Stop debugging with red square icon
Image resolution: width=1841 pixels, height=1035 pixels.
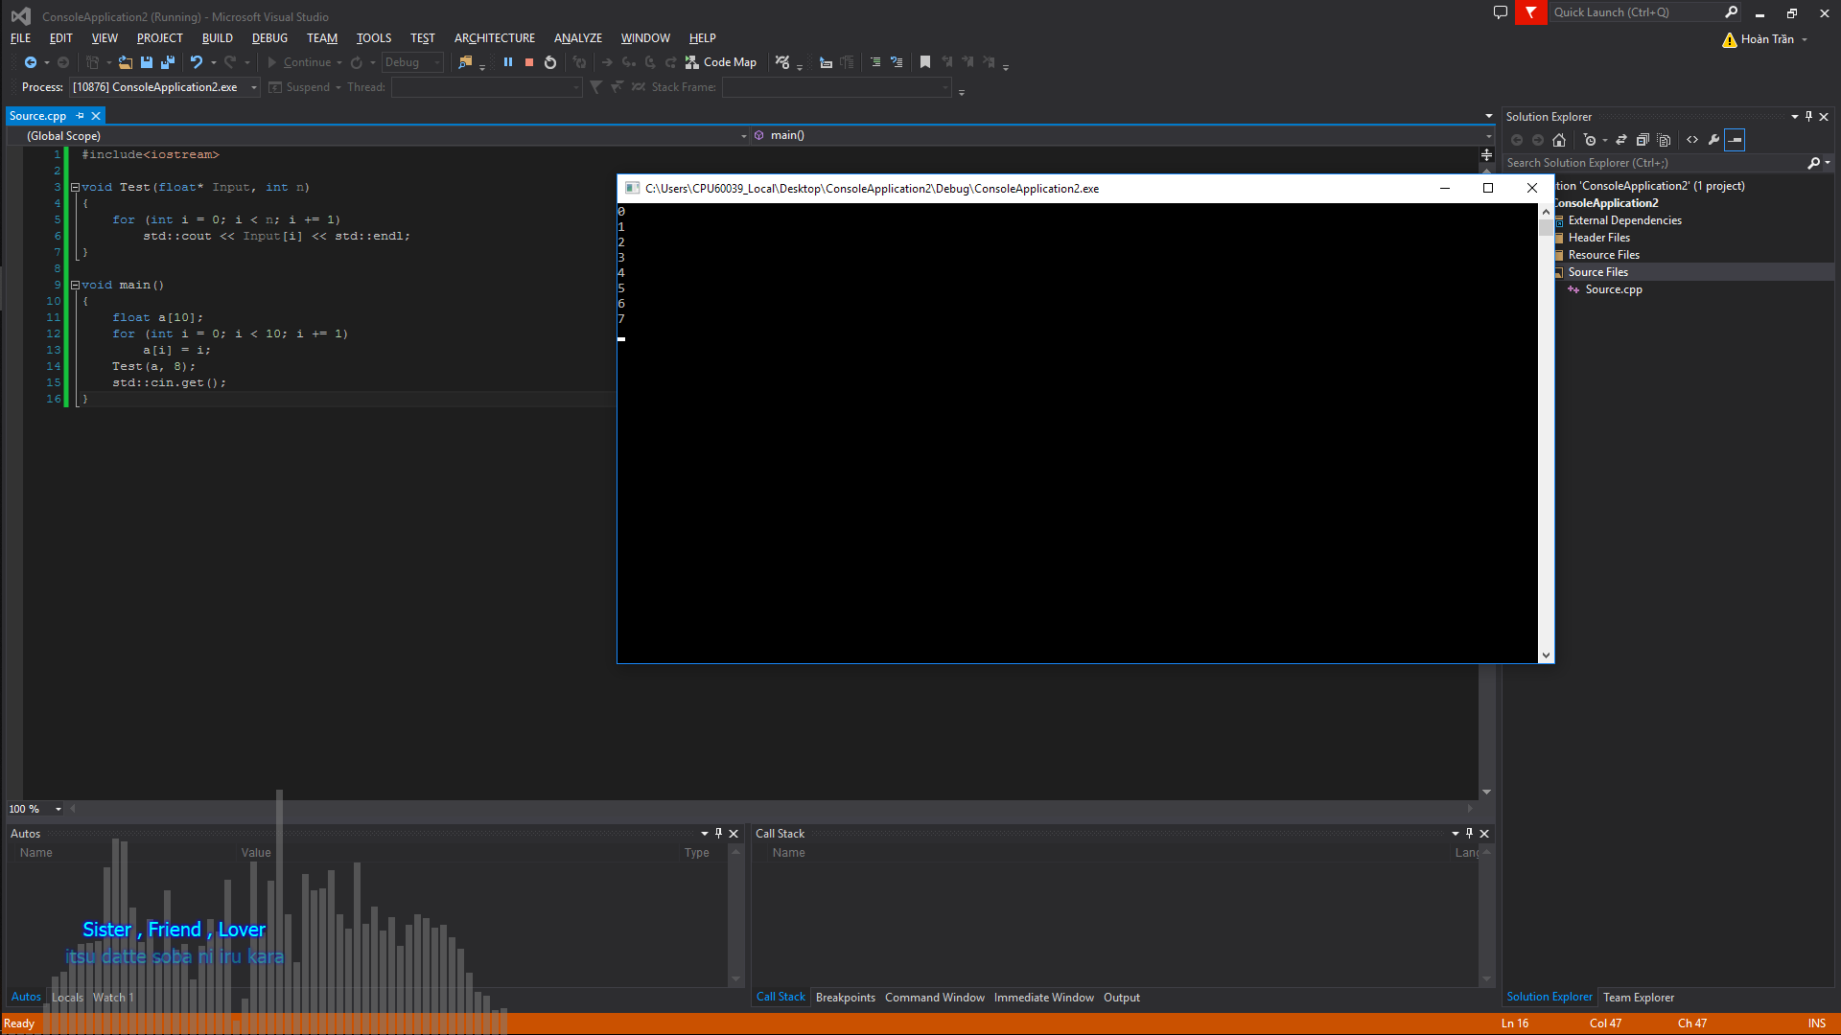tap(529, 62)
